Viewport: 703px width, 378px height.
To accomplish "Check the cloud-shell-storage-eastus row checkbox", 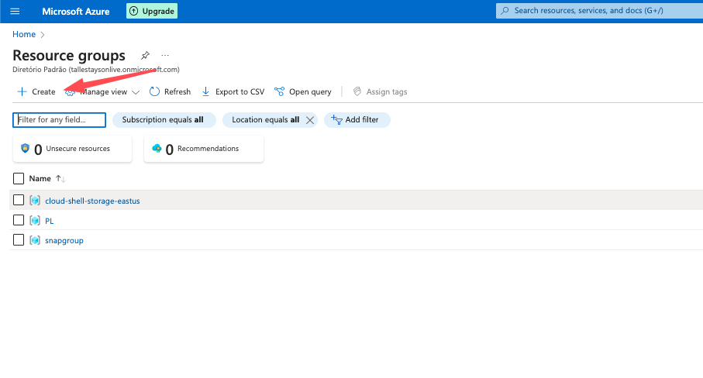I will pyautogui.click(x=19, y=201).
